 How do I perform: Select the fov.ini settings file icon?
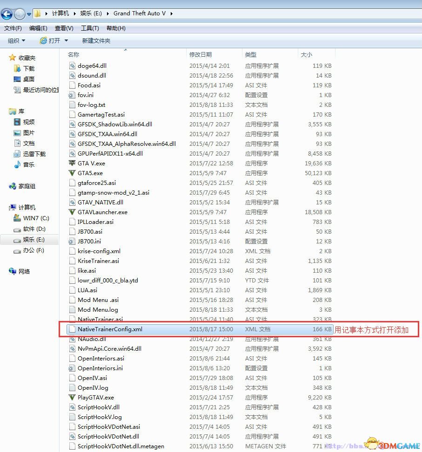[x=72, y=95]
